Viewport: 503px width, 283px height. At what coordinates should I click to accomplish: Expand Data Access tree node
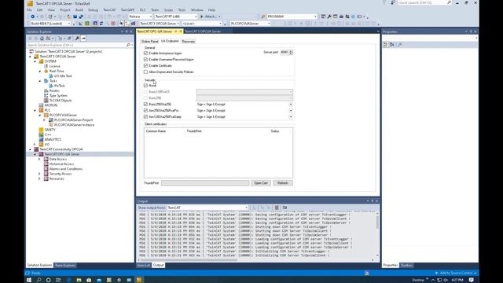click(40, 159)
